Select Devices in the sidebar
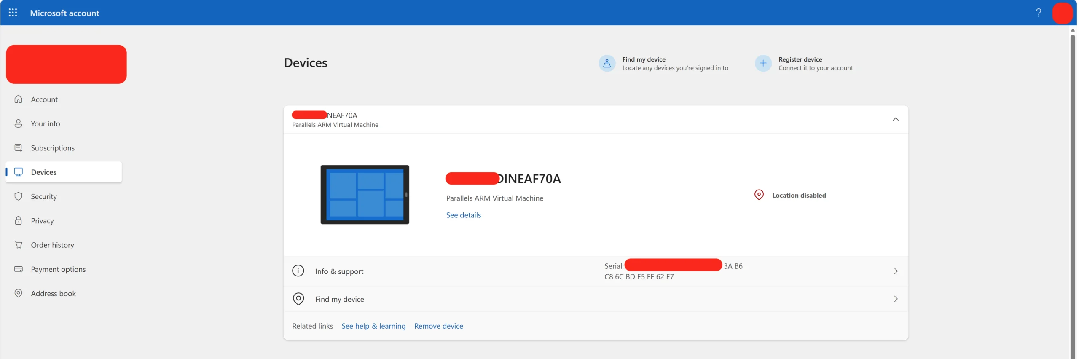This screenshot has height=359, width=1079. (x=64, y=172)
